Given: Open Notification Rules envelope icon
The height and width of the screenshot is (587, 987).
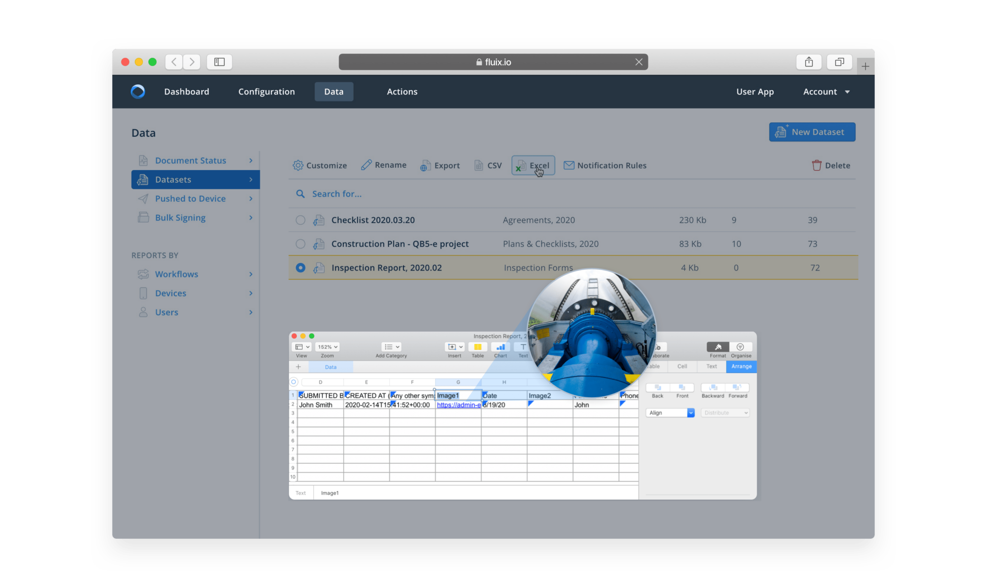Looking at the screenshot, I should (570, 165).
